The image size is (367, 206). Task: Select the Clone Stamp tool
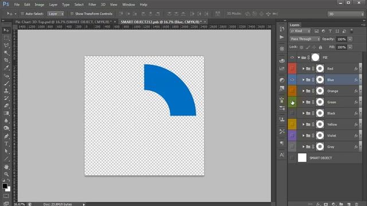point(6,90)
